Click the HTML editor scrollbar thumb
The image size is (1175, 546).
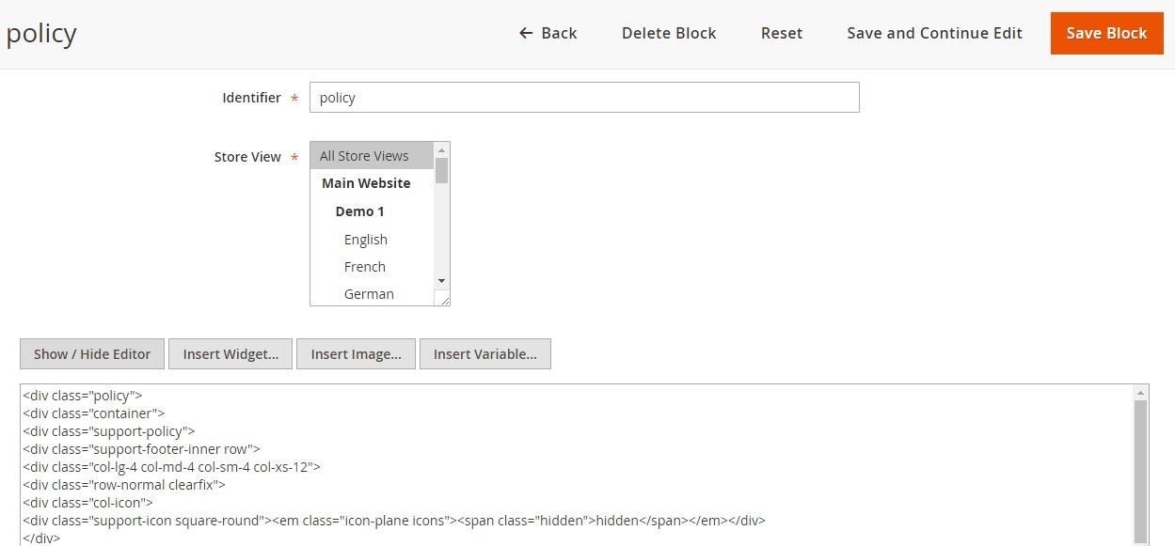pyautogui.click(x=1141, y=470)
